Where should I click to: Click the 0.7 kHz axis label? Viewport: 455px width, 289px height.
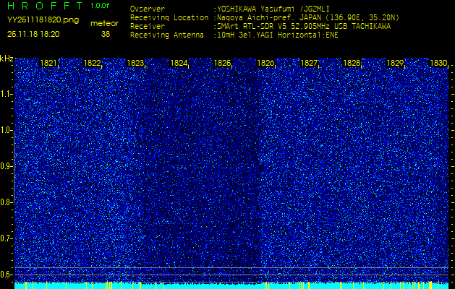point(6,238)
